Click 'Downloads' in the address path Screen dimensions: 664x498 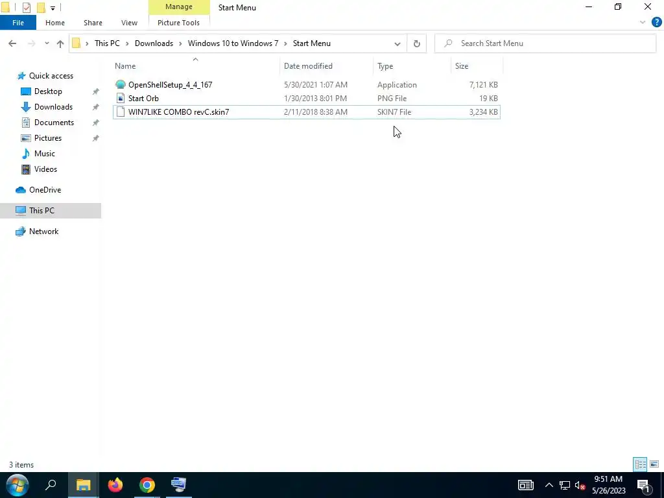154,43
